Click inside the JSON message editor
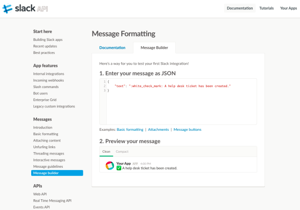 [x=178, y=102]
